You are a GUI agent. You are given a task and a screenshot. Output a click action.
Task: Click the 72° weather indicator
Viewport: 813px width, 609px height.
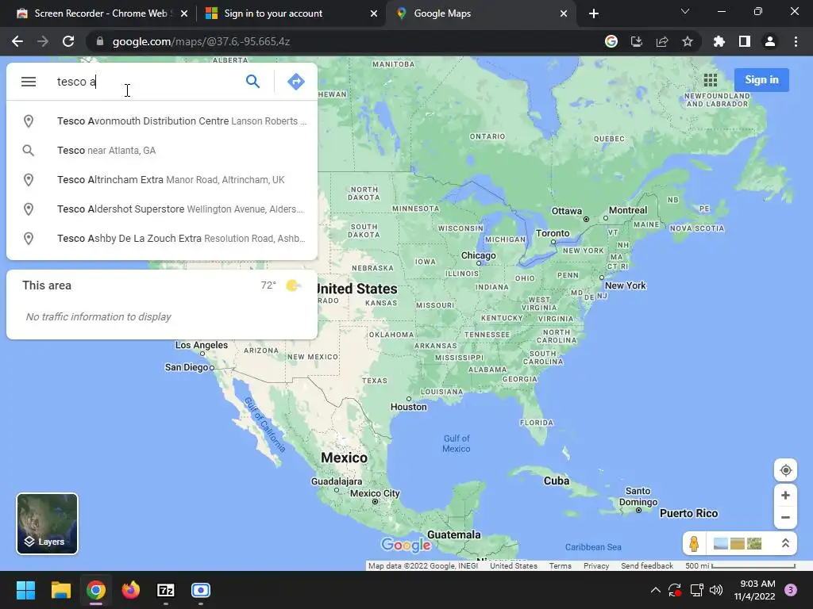(x=268, y=285)
